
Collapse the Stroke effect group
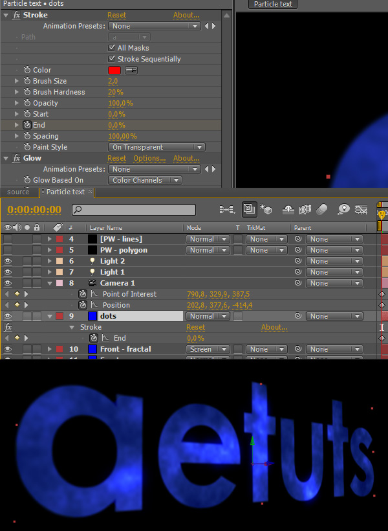pos(6,16)
